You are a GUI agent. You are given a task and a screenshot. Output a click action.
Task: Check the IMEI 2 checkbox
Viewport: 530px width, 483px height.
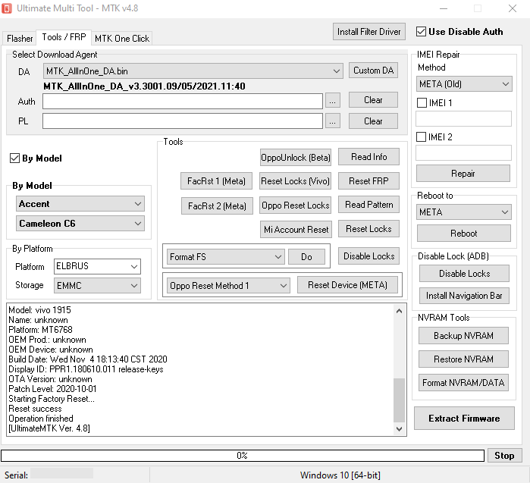(421, 136)
